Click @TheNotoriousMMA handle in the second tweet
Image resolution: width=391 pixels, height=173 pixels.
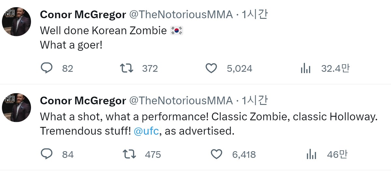(181, 101)
